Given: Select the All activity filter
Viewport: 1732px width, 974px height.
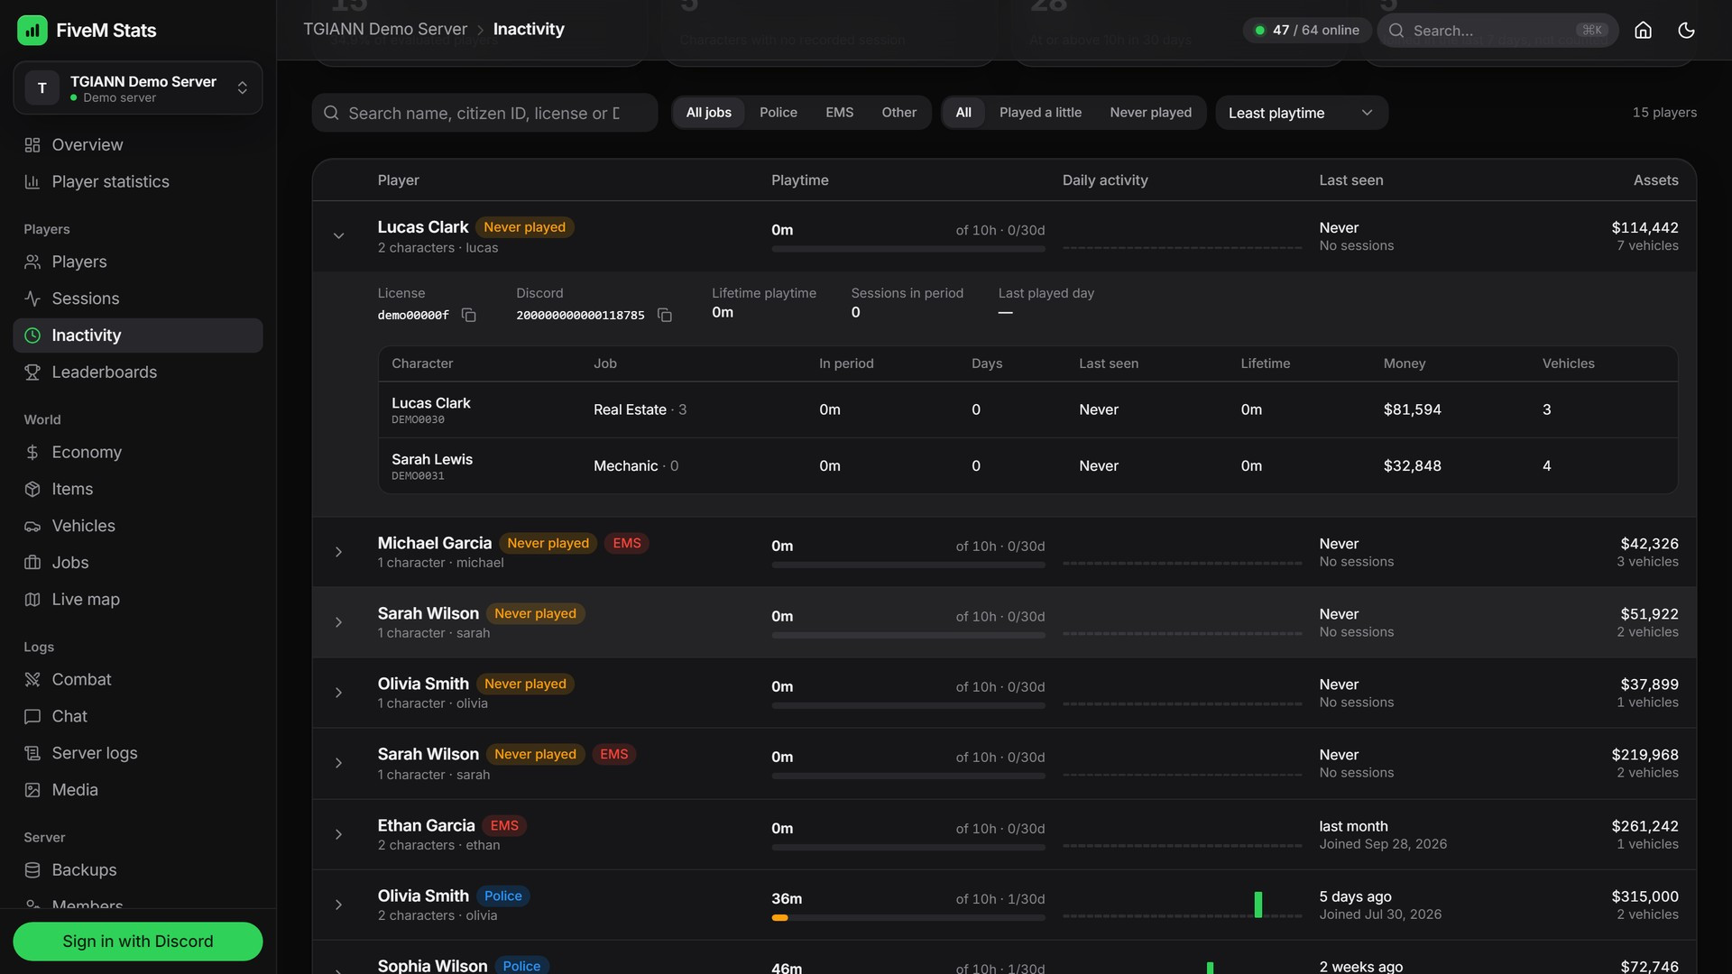Looking at the screenshot, I should click(x=963, y=113).
